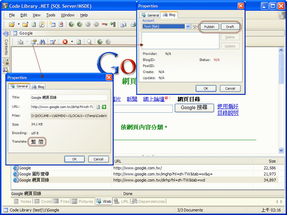Select the Google 圖形查尋 row in document list
287x215 pixels.
[145, 174]
